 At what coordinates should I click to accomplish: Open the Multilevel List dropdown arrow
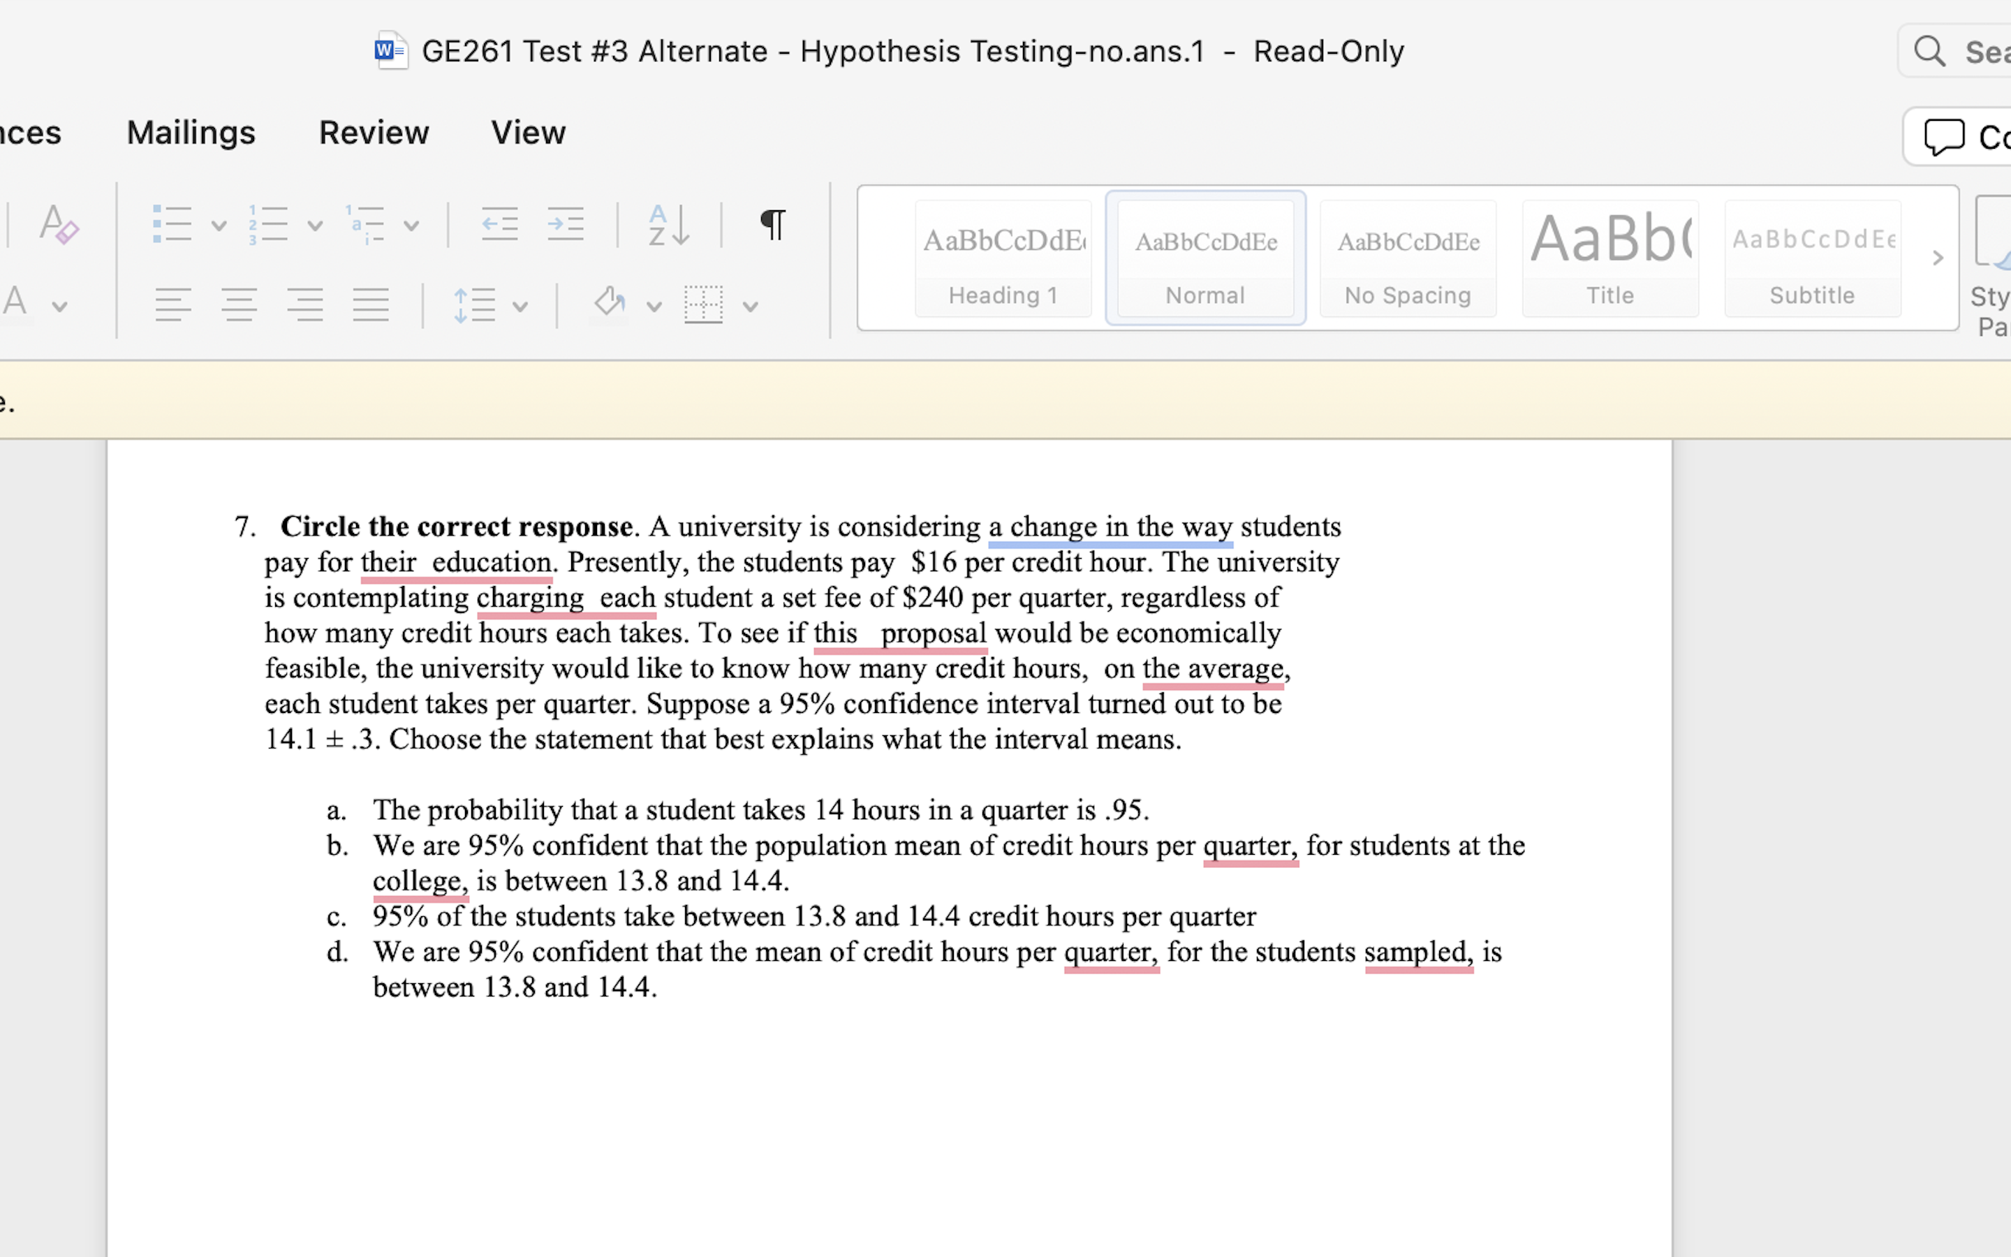click(411, 226)
